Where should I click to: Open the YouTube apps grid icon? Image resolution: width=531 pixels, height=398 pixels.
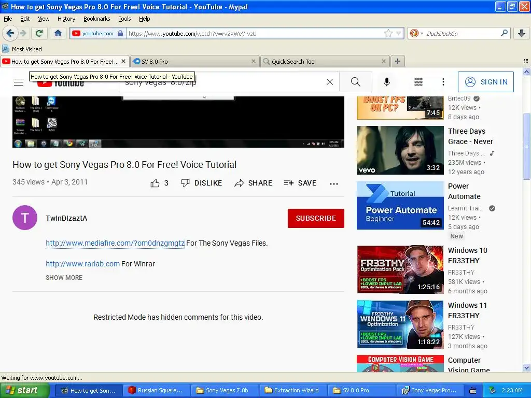click(x=418, y=82)
